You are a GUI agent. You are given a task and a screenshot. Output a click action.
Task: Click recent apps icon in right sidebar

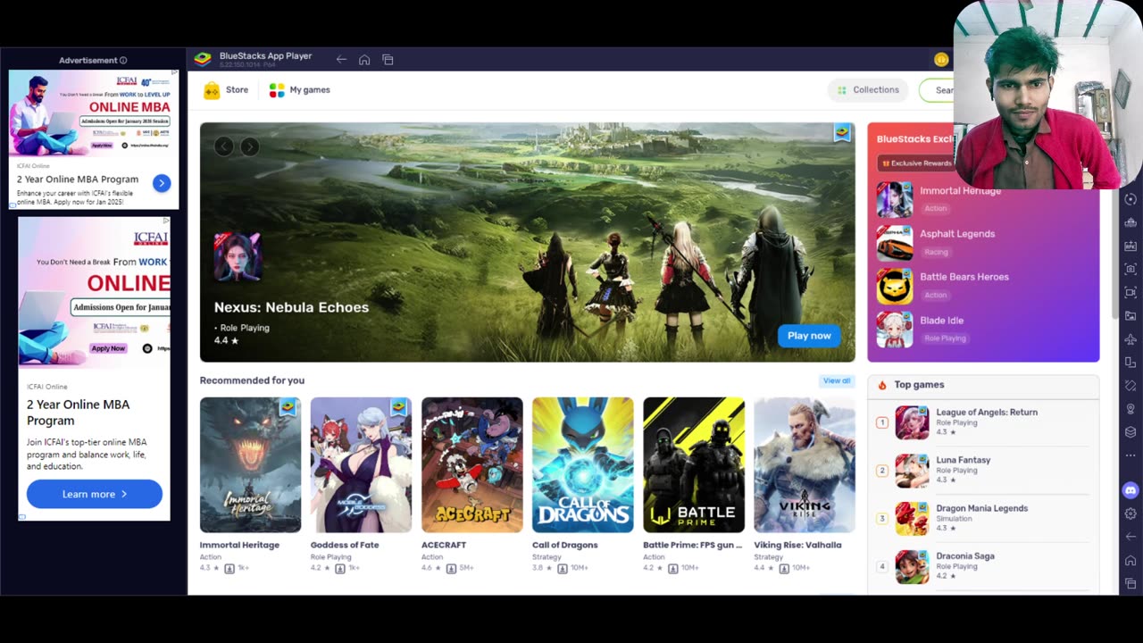(1130, 583)
